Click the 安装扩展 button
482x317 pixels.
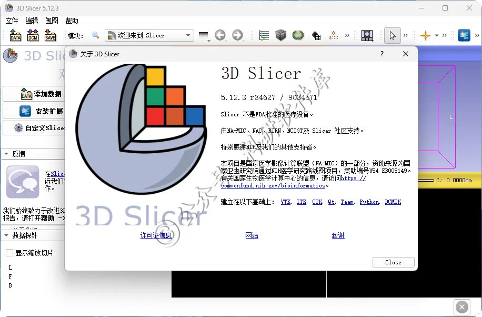34,111
